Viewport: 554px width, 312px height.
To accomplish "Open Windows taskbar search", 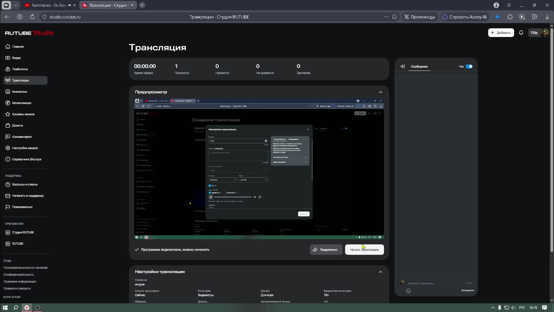I will [x=16, y=308].
